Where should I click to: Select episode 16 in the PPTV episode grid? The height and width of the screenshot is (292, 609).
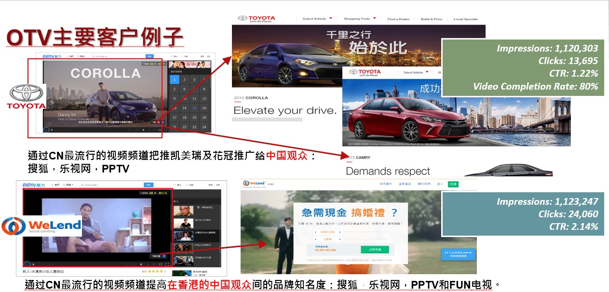pos(204,108)
